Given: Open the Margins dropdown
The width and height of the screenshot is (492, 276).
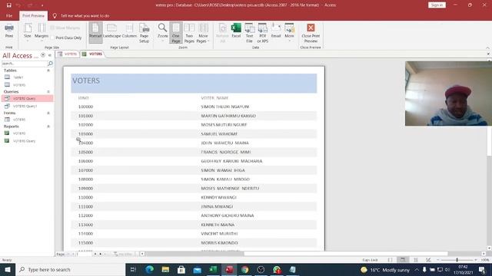Looking at the screenshot, I should point(42,32).
